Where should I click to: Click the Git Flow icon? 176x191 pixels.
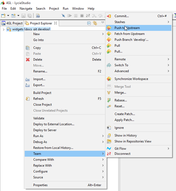coord(109,149)
